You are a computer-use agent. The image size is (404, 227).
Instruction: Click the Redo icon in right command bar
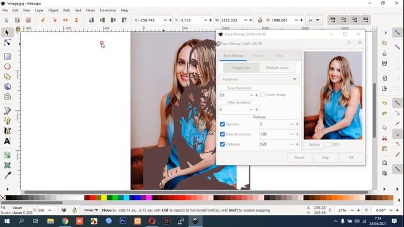point(384,113)
